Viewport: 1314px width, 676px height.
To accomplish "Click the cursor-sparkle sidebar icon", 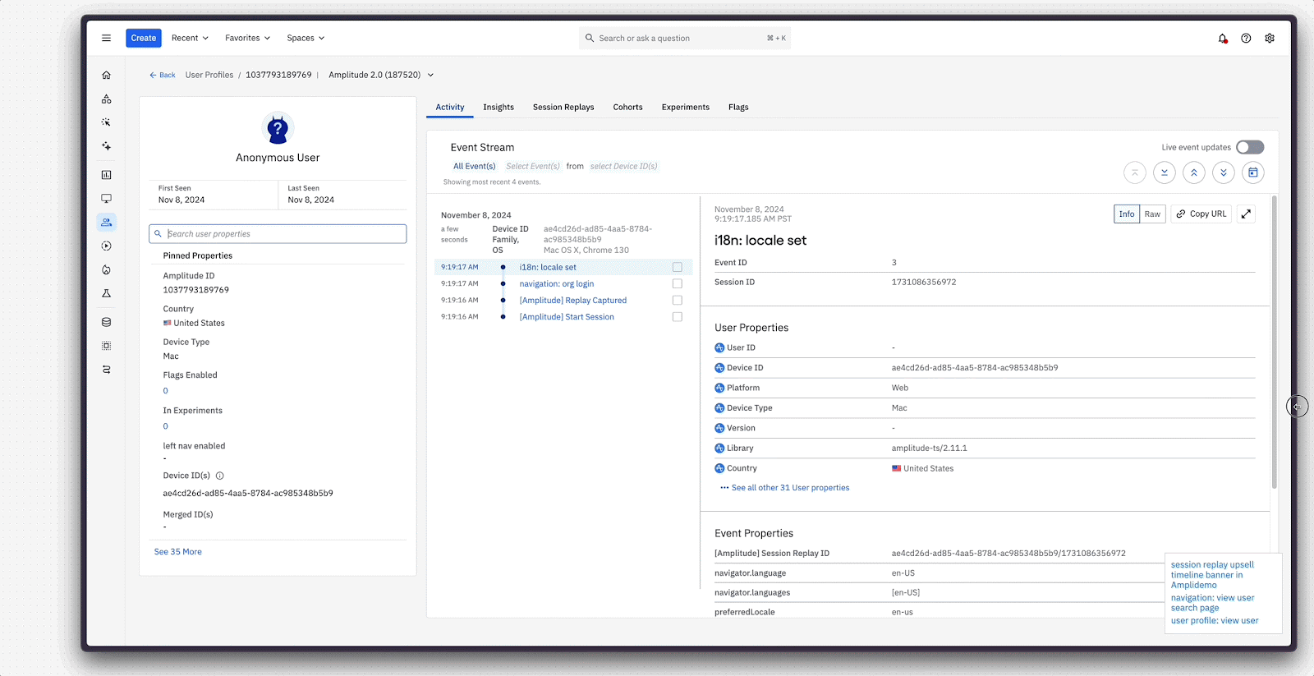I will (x=106, y=122).
